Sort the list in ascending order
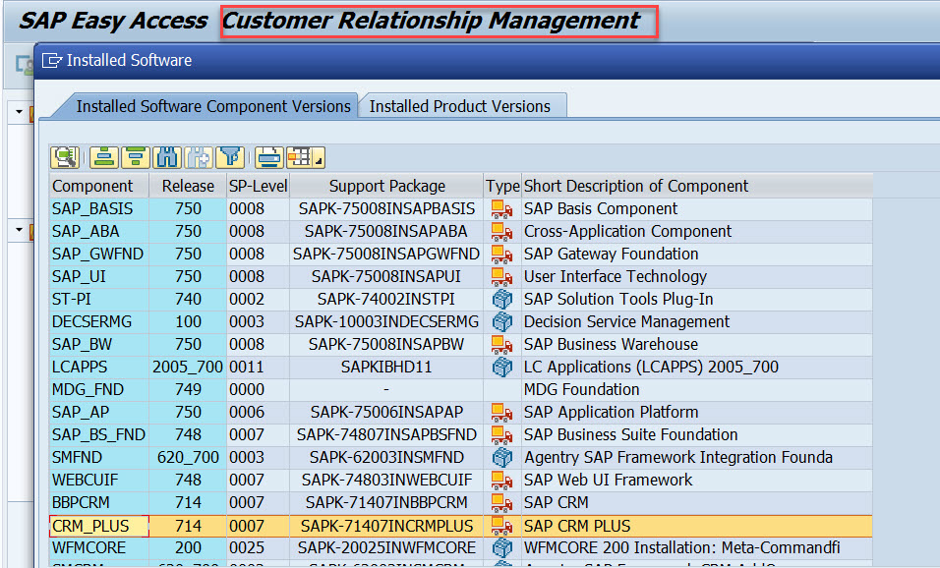The image size is (940, 568). pos(104,156)
